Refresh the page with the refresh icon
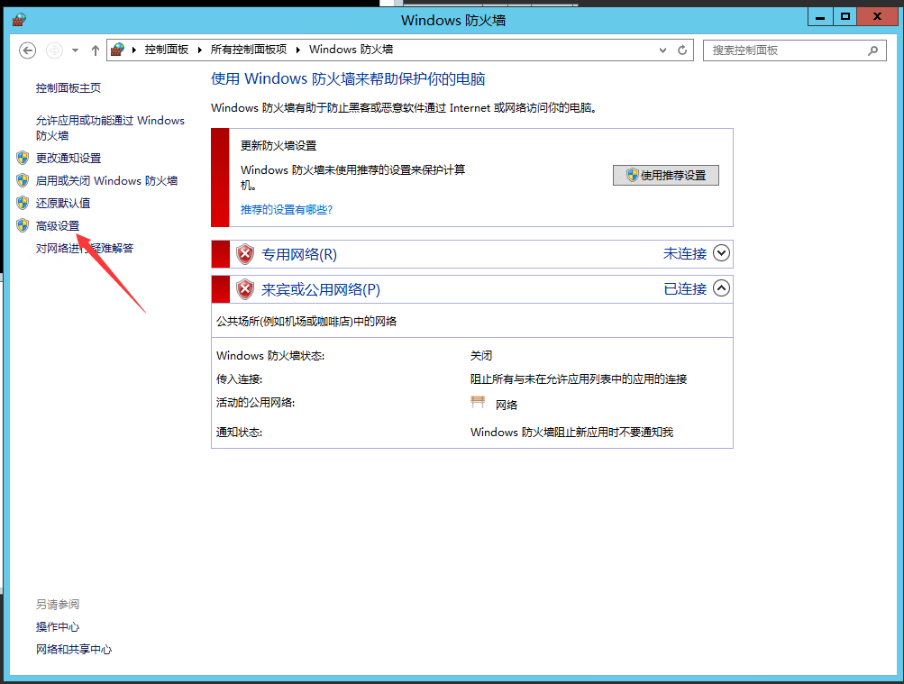 [682, 50]
